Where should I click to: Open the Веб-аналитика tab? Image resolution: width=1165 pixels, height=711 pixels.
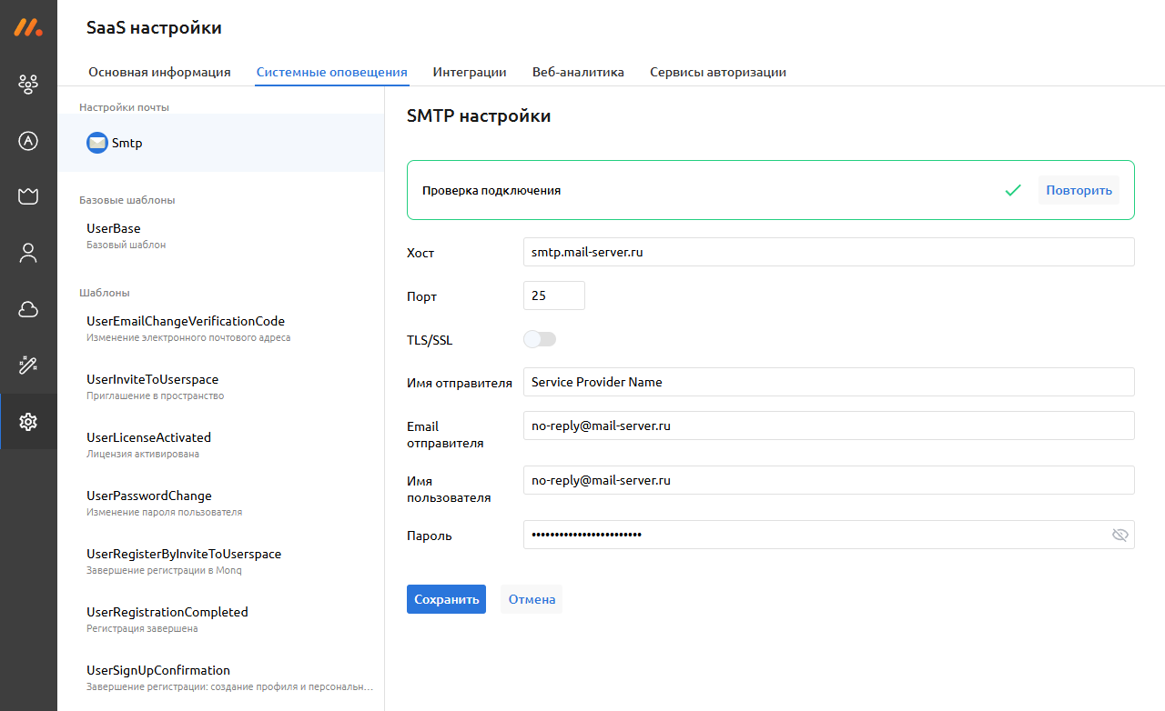pyautogui.click(x=578, y=72)
